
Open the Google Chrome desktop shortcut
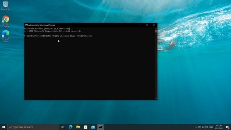[x=5, y=21]
